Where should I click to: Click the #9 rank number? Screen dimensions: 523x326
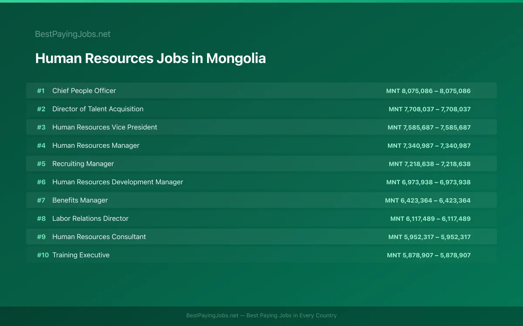(41, 236)
